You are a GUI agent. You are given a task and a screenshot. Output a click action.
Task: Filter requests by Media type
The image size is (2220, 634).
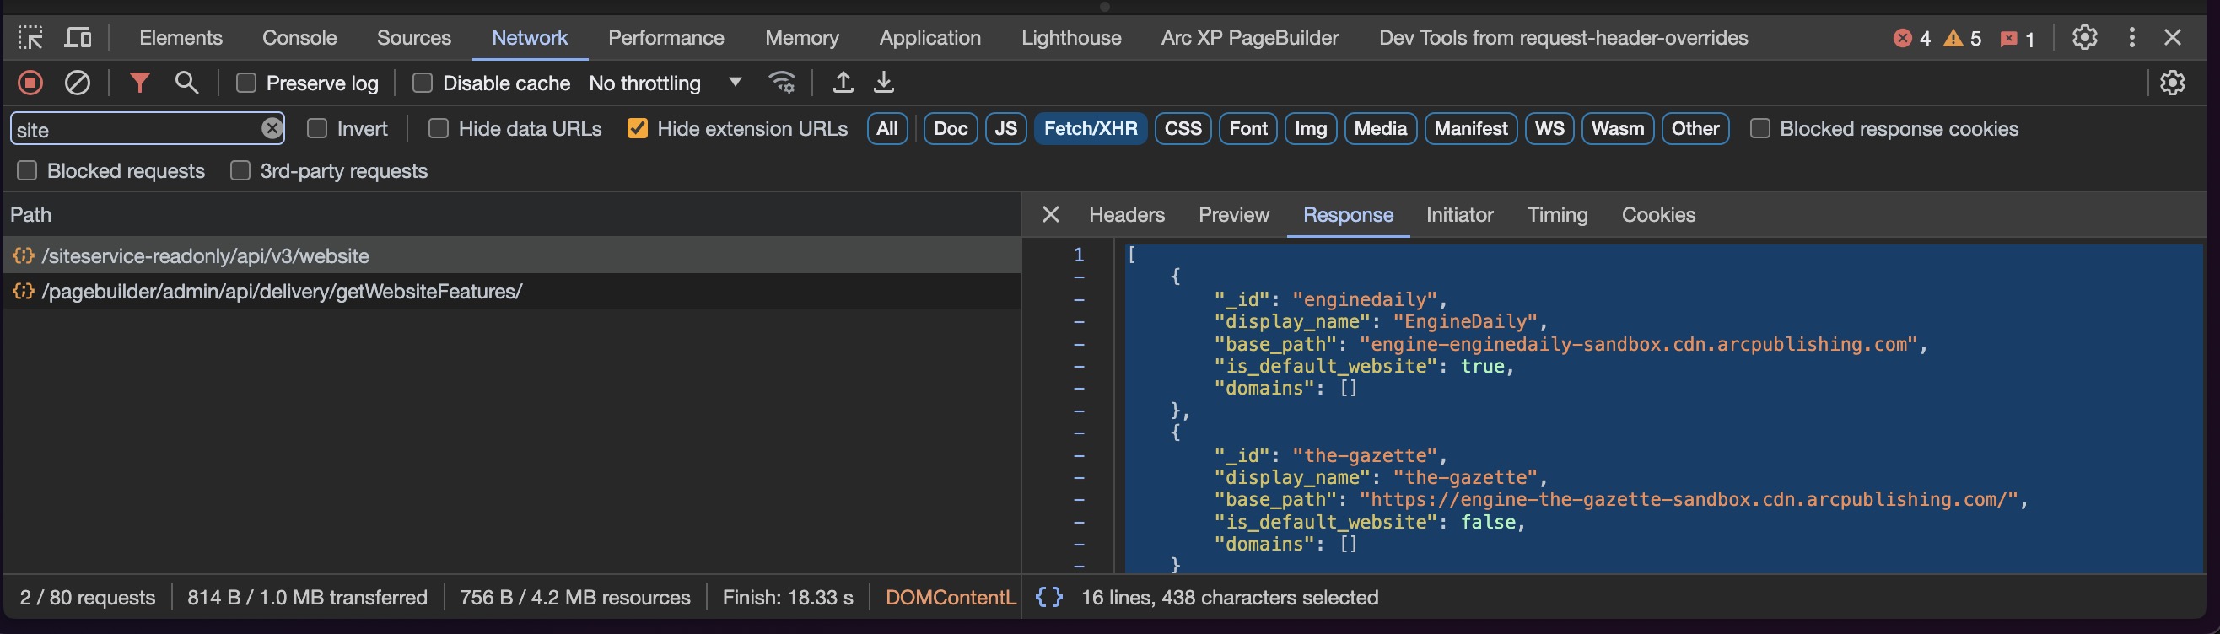(1380, 128)
